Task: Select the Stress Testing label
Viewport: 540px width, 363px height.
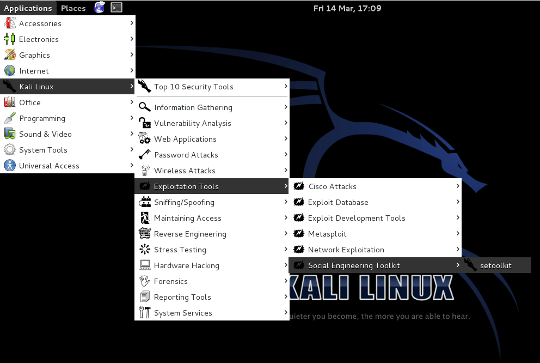Action: [180, 250]
